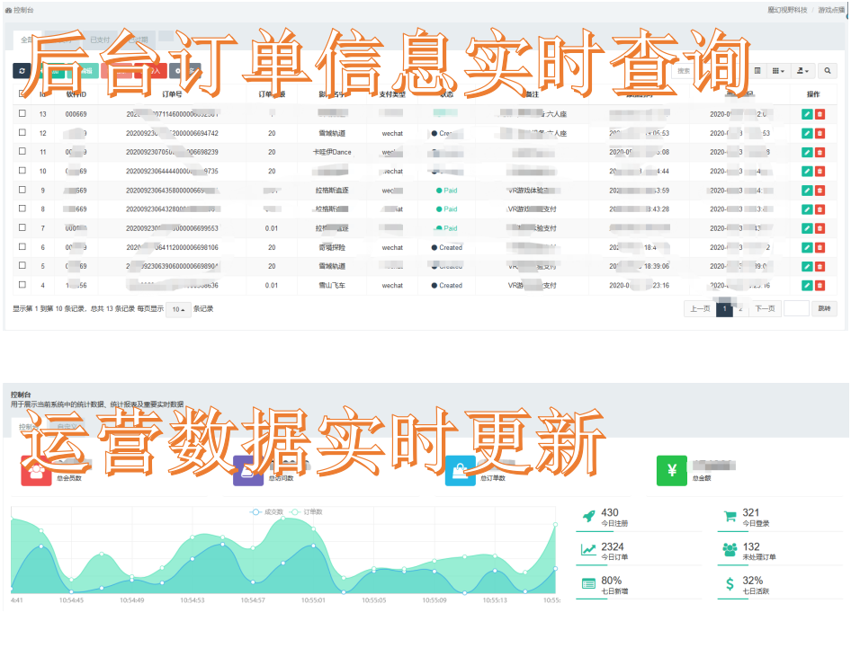851x648 pixels.
Task: Edit the order row with Id 8
Action: pyautogui.click(x=807, y=209)
